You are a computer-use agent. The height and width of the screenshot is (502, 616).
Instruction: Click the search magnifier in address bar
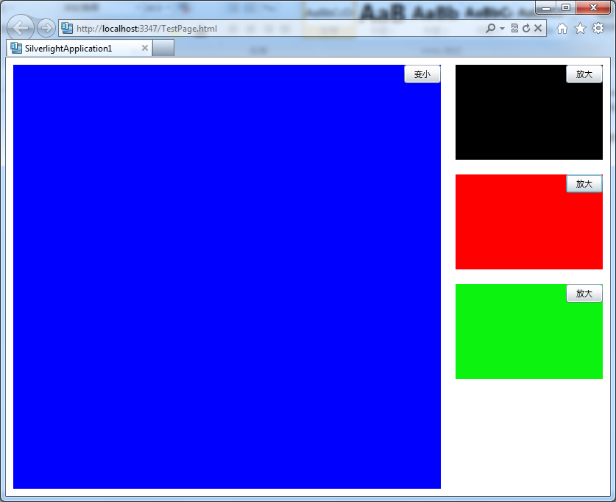click(490, 28)
